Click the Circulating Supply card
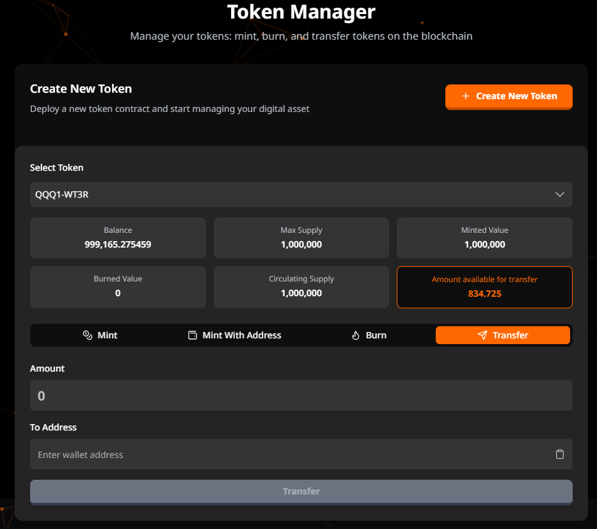 pyautogui.click(x=301, y=287)
